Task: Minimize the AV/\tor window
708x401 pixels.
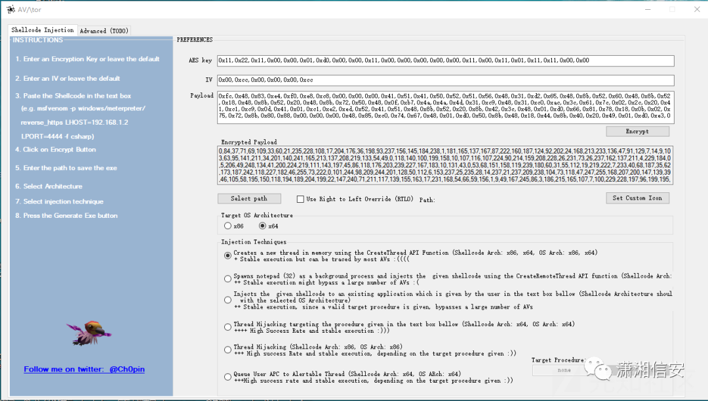Action: (648, 9)
